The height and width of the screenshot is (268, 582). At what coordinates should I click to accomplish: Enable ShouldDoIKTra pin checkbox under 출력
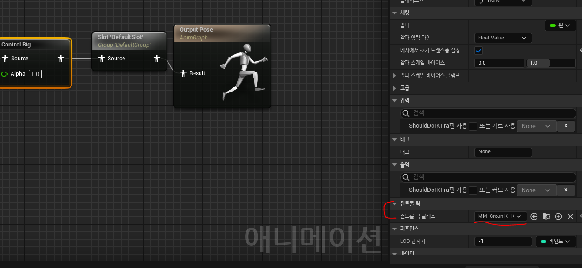pyautogui.click(x=473, y=190)
